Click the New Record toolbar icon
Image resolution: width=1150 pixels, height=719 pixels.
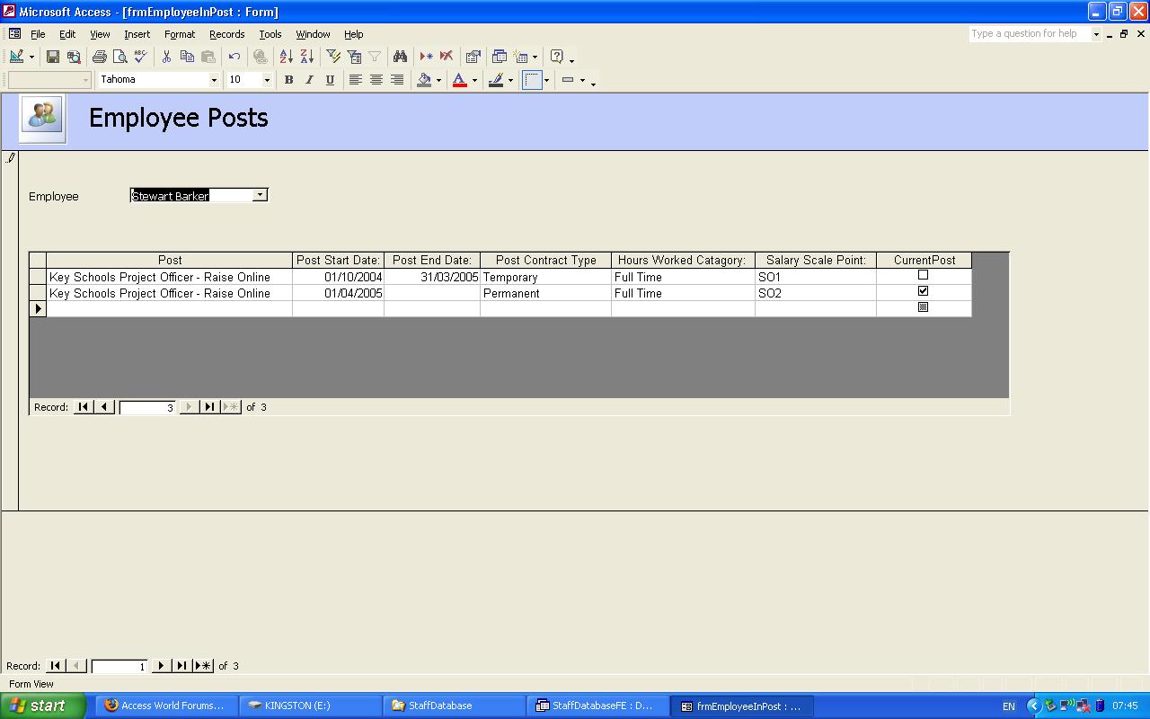pyautogui.click(x=426, y=57)
